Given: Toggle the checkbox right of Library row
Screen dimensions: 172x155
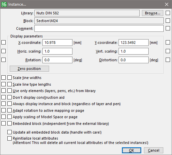Looking at the screenshot, I should coord(168,13).
